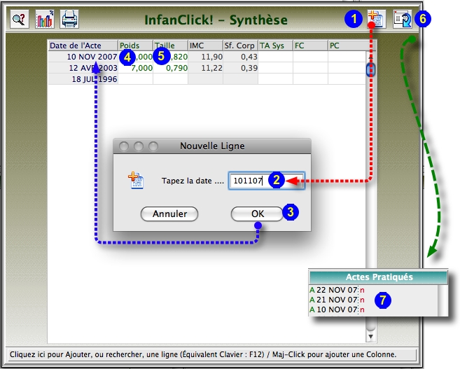Click the Nouvelle Ligne dialog zoom button

click(x=153, y=146)
